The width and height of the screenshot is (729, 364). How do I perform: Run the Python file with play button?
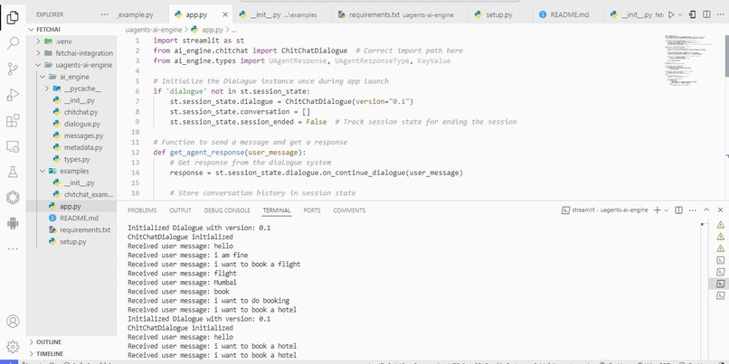(671, 14)
